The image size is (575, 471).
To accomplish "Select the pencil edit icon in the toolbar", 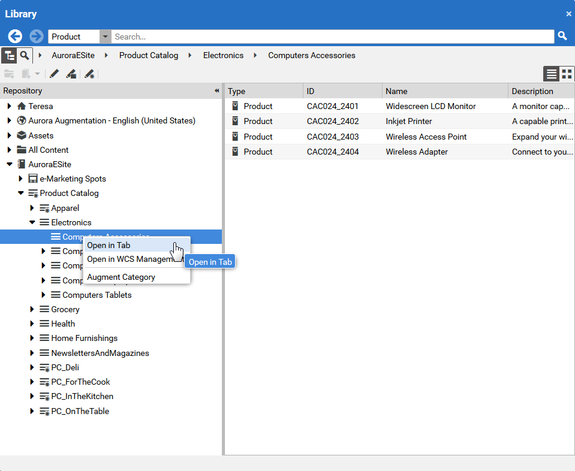I will 54,74.
